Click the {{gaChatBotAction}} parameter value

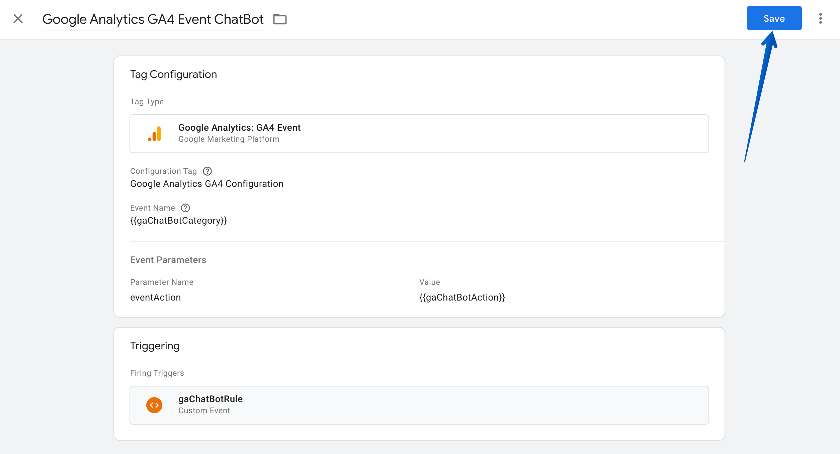pos(462,298)
